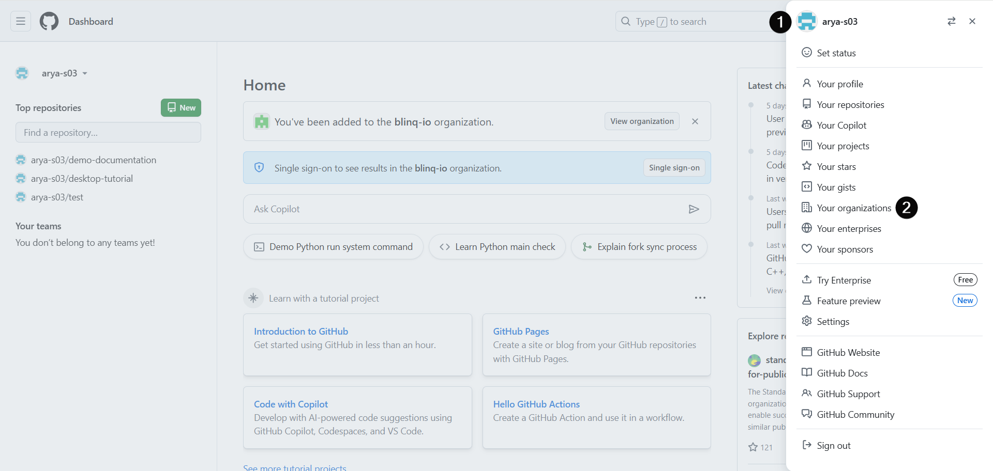The width and height of the screenshot is (993, 471).
Task: Sign out of GitHub
Action: pos(833,445)
